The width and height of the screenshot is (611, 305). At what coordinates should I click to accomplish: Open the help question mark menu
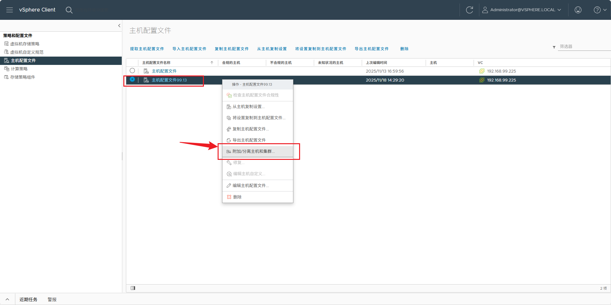click(x=600, y=10)
